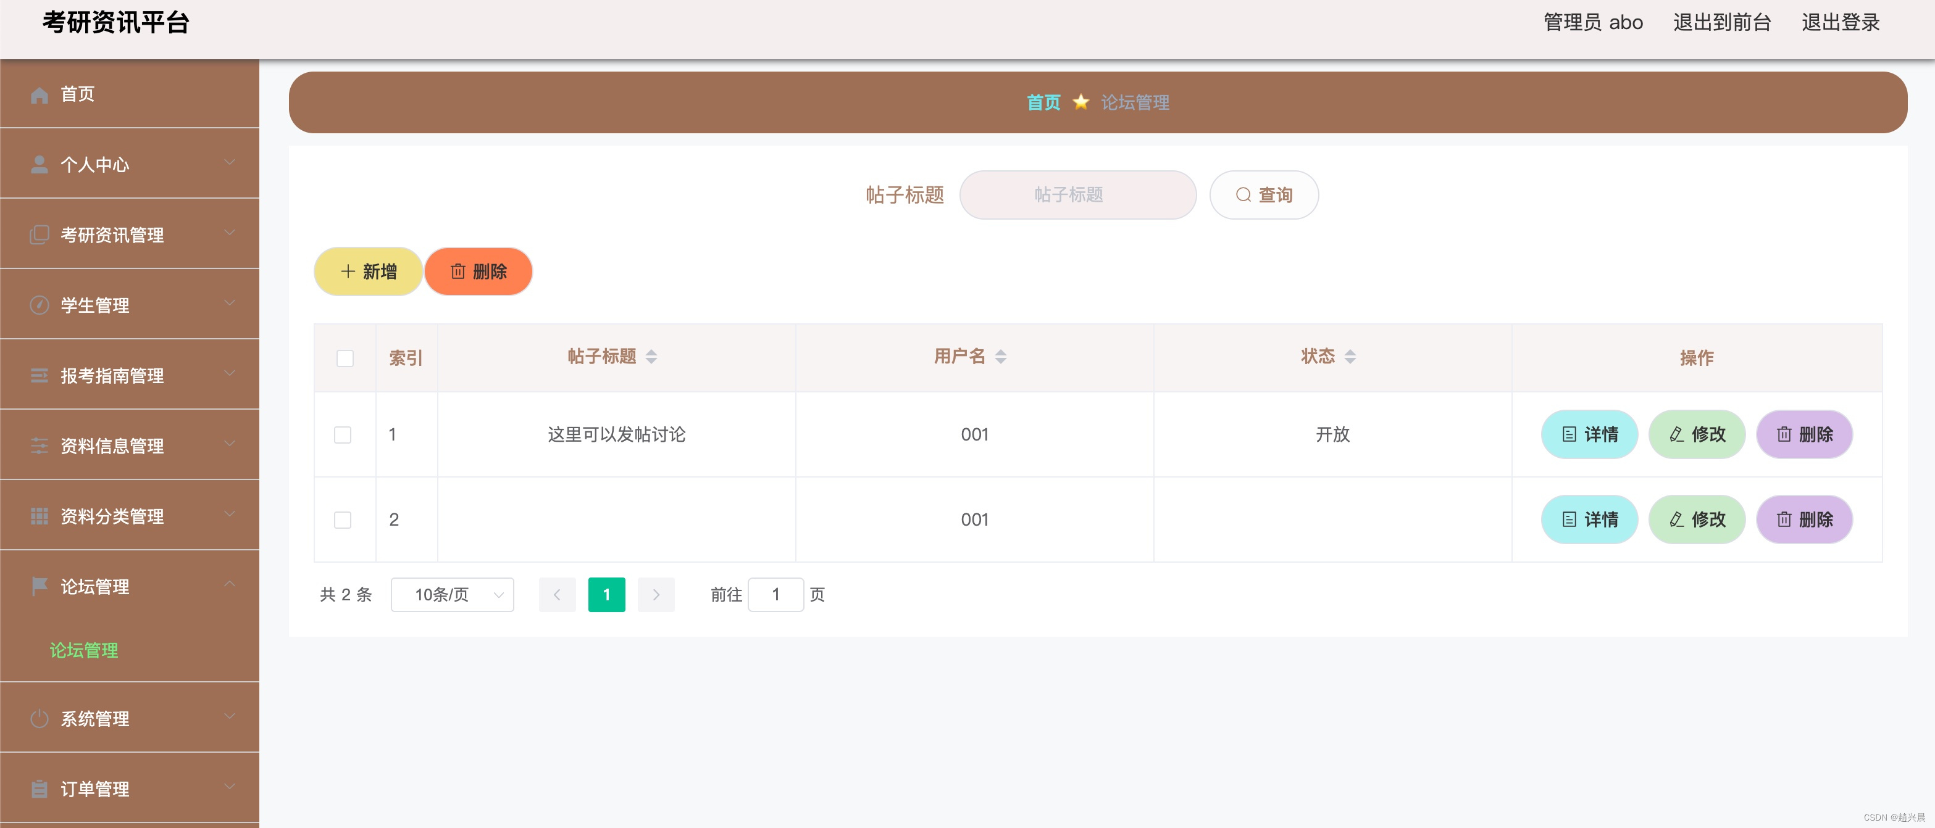Click the grid icon beside 资料分类管理
1935x828 pixels.
39,516
